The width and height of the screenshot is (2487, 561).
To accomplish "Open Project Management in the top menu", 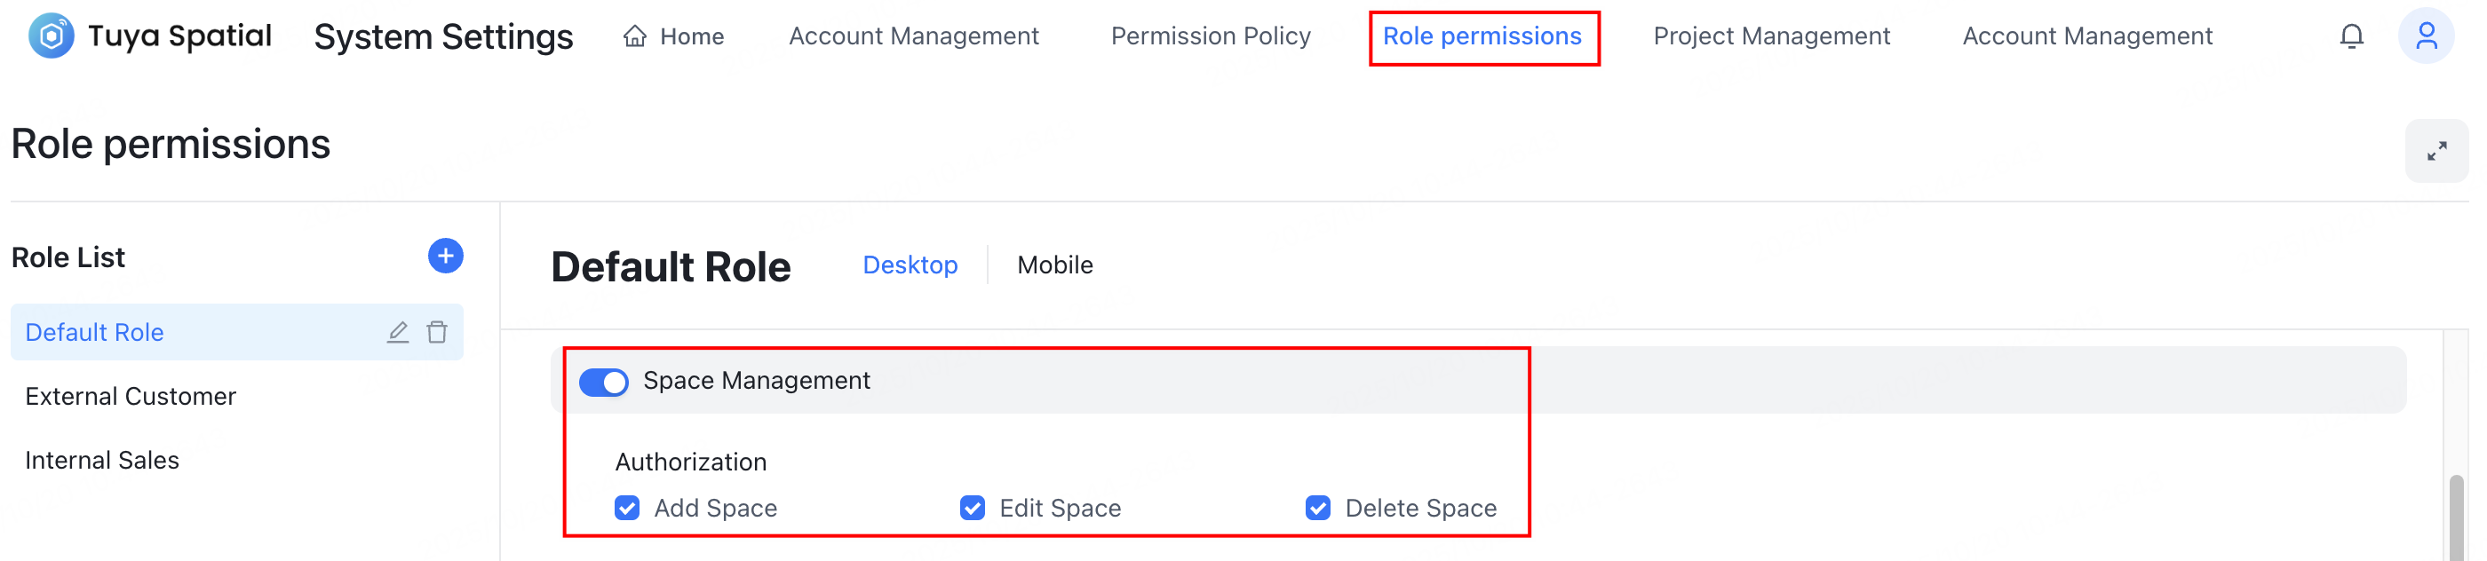I will click(x=1772, y=36).
